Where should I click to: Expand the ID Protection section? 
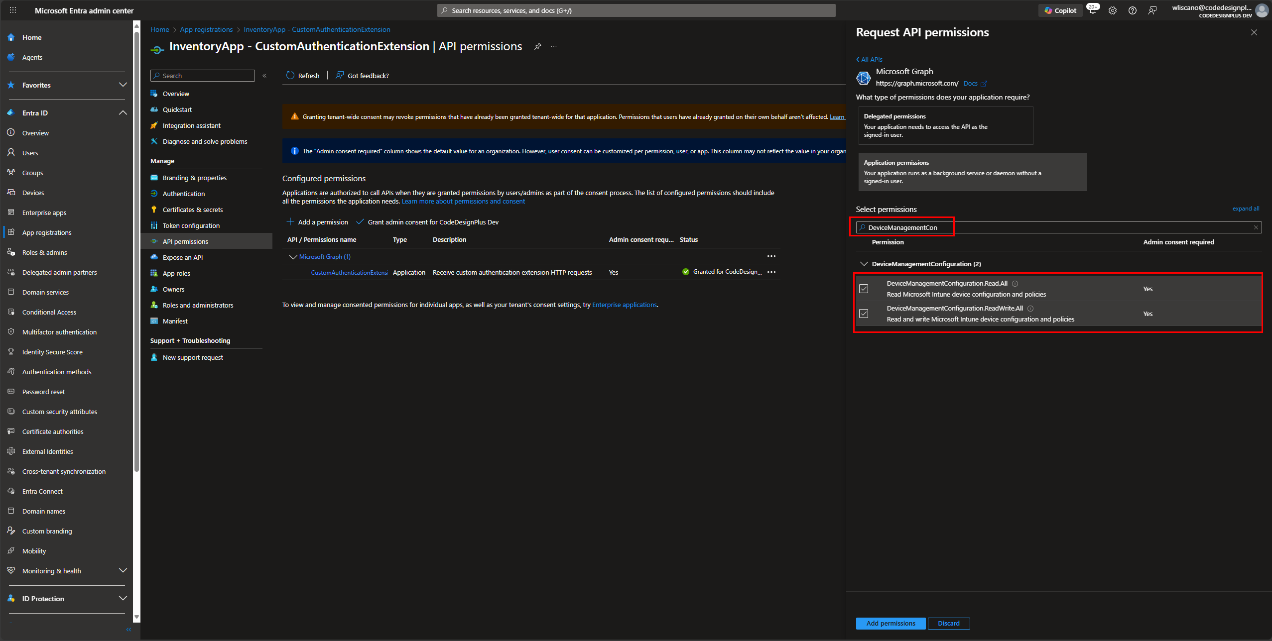click(x=123, y=598)
